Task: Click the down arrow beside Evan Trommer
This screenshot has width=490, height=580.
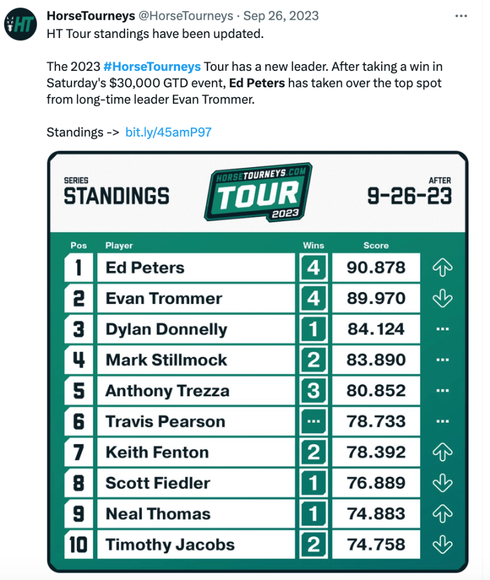Action: point(442,298)
